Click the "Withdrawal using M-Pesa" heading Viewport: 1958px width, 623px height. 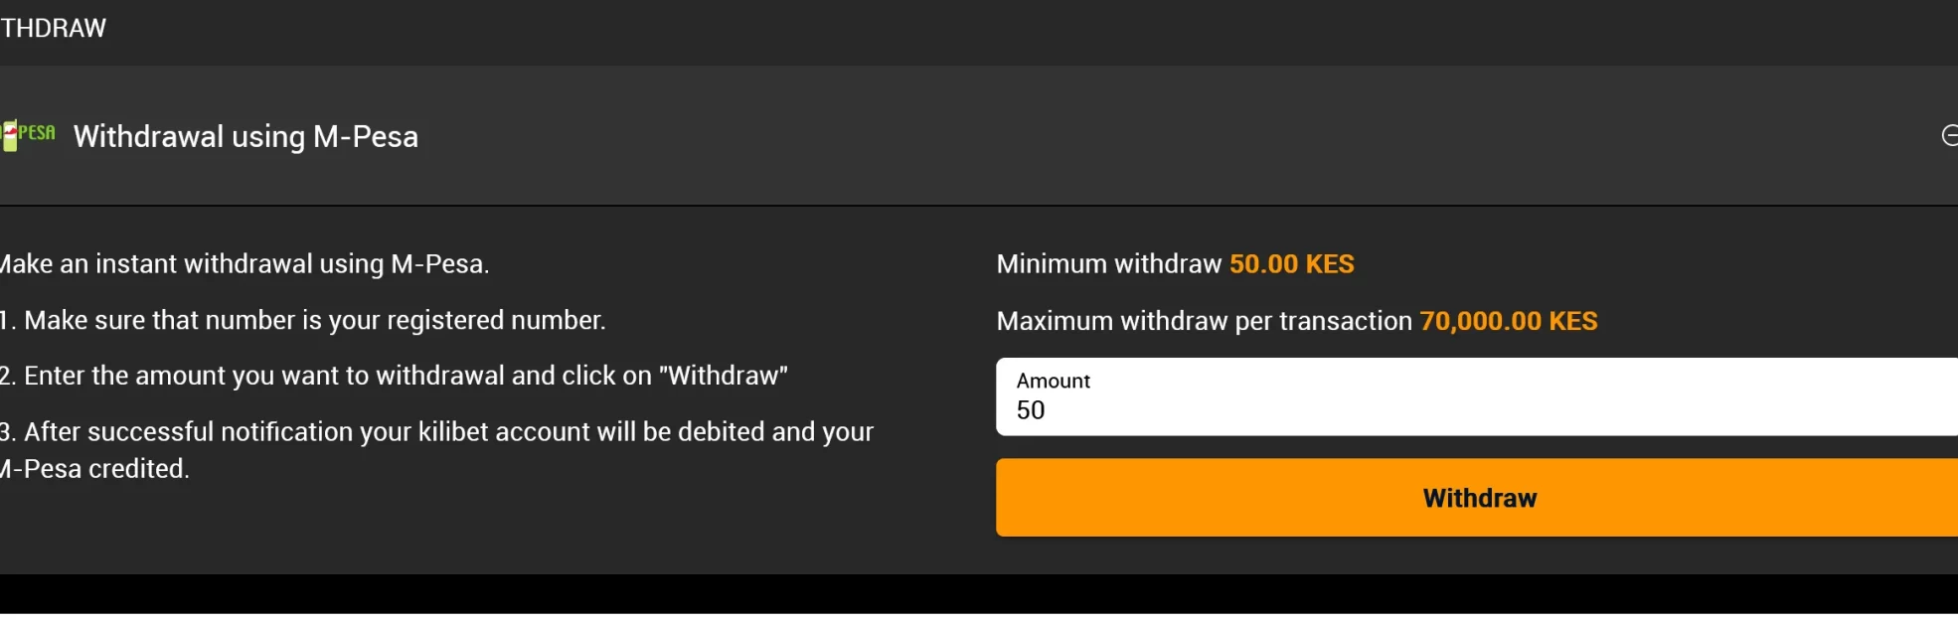245,136
